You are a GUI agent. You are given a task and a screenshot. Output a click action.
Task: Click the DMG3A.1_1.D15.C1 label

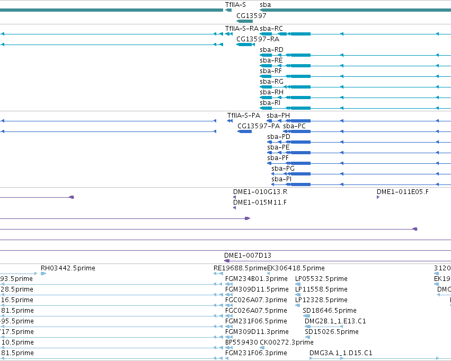[341, 353]
